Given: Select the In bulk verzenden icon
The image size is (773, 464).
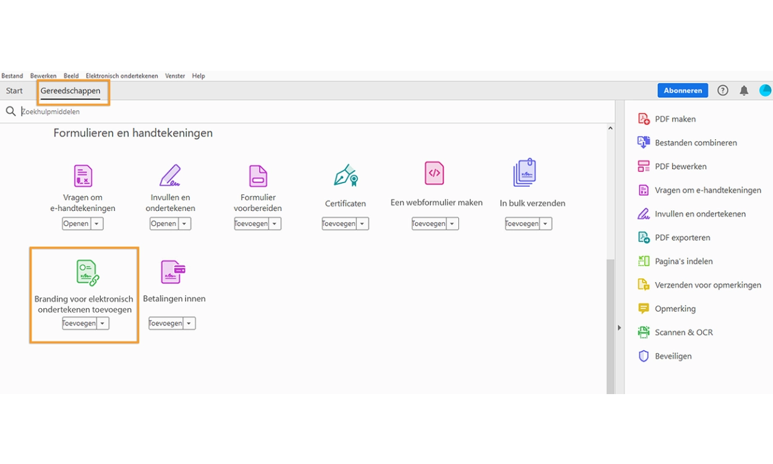Looking at the screenshot, I should [x=524, y=173].
